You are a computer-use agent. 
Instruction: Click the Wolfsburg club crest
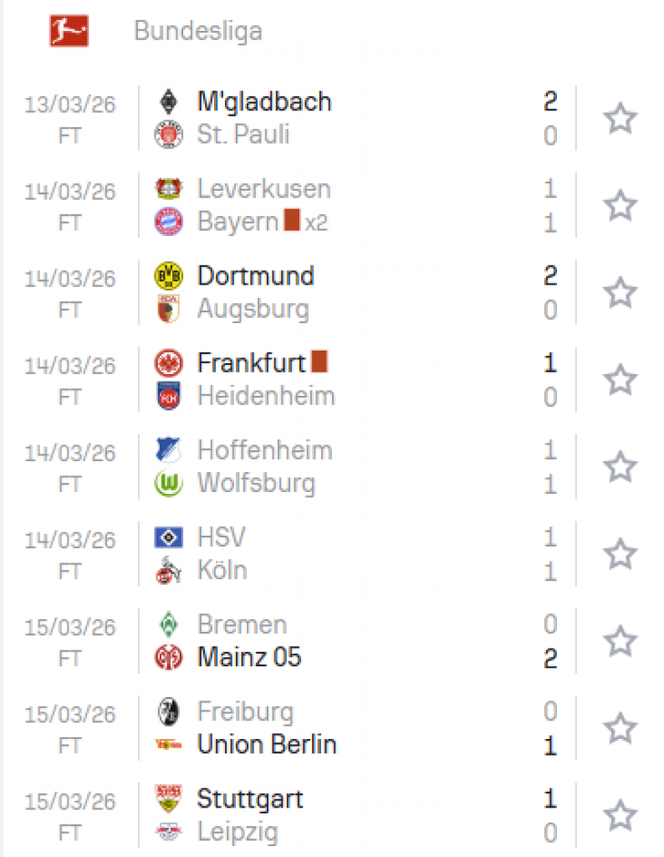click(x=168, y=484)
